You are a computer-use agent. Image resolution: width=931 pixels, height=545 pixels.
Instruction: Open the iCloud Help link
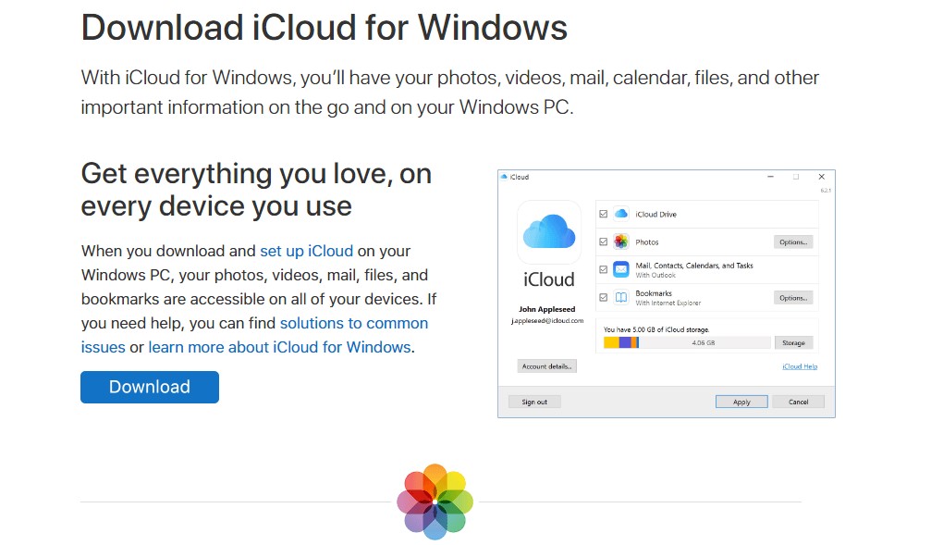coord(800,366)
